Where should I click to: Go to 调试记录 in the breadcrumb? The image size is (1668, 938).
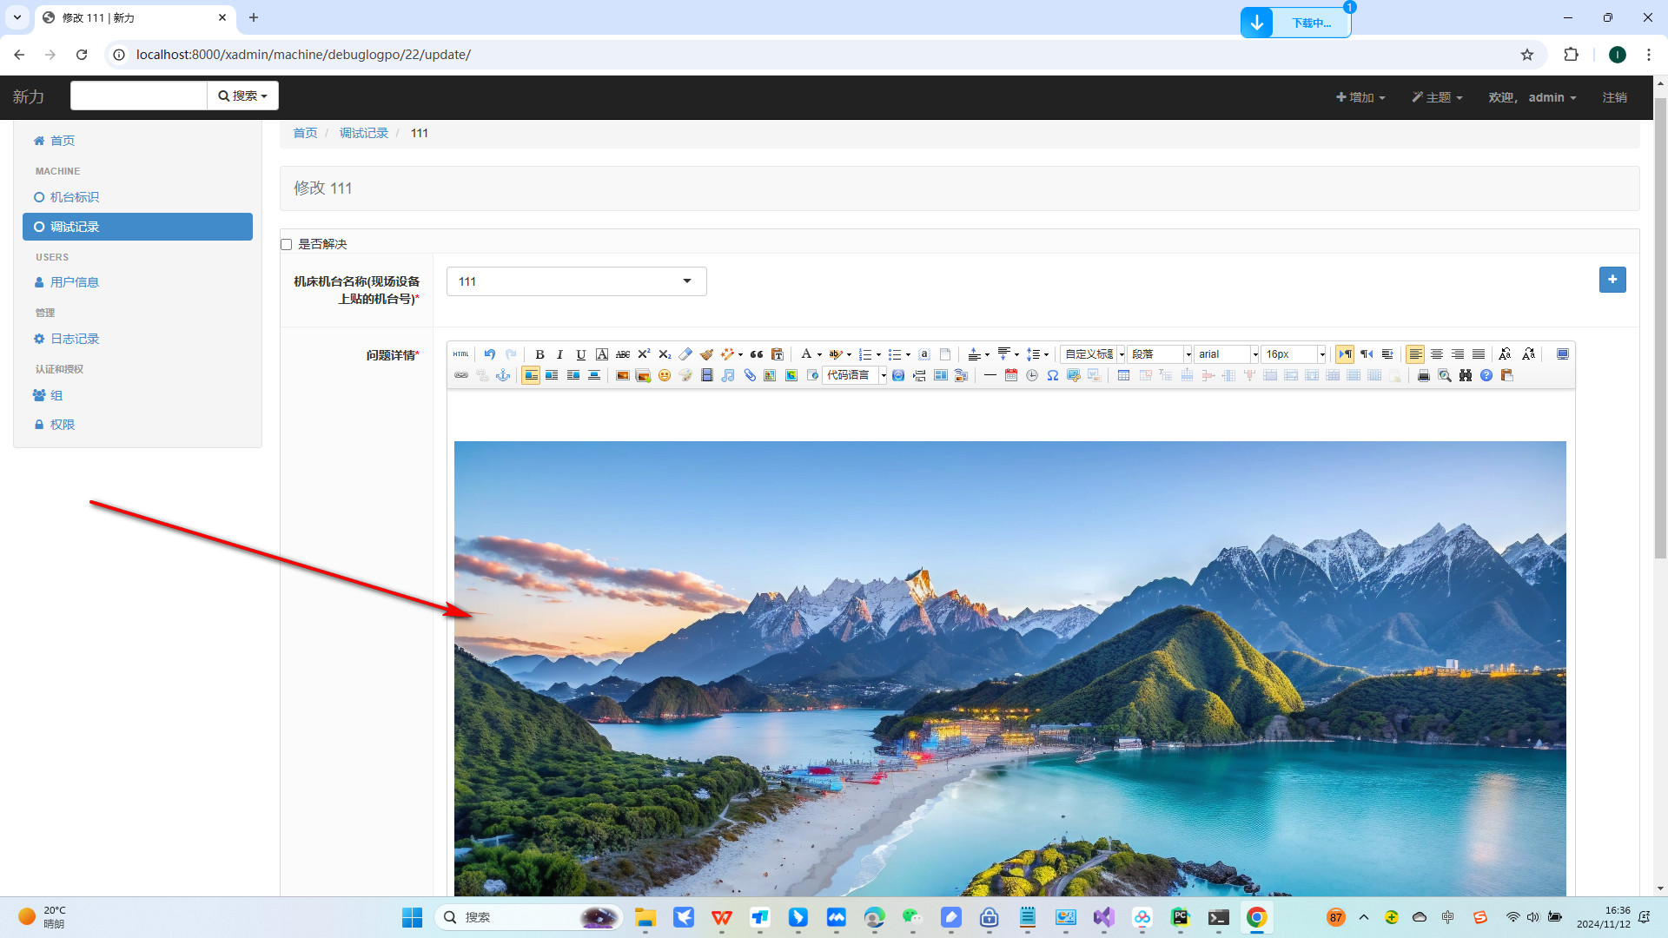click(x=364, y=133)
